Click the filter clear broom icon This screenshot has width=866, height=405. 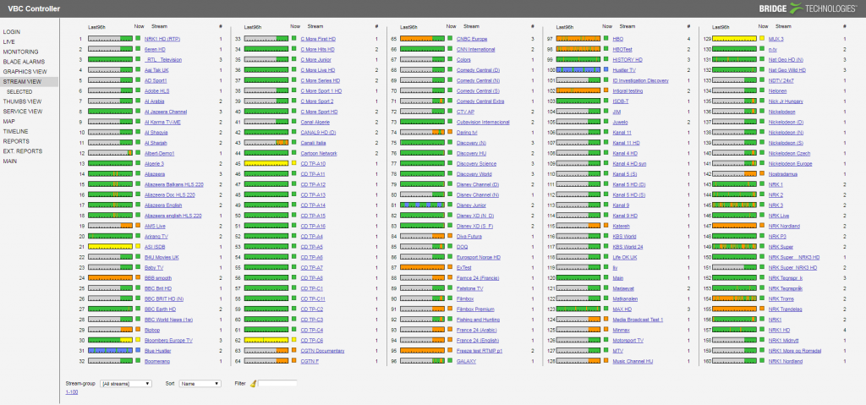[x=254, y=383]
